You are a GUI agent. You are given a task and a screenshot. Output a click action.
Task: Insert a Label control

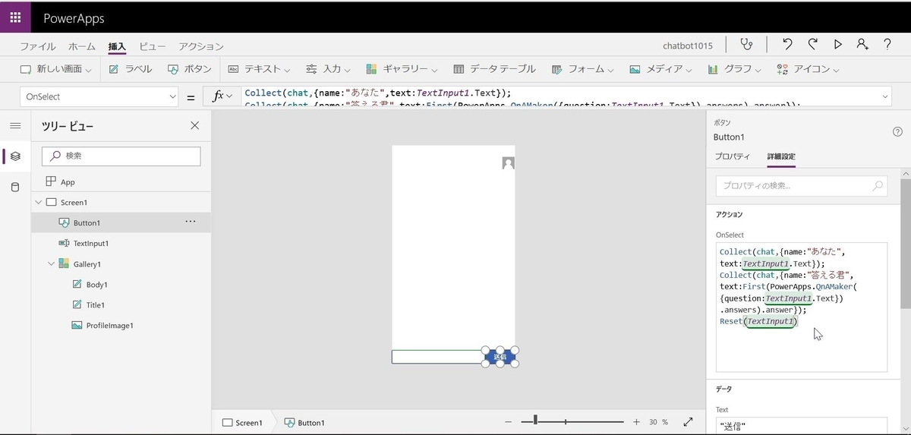coord(131,69)
